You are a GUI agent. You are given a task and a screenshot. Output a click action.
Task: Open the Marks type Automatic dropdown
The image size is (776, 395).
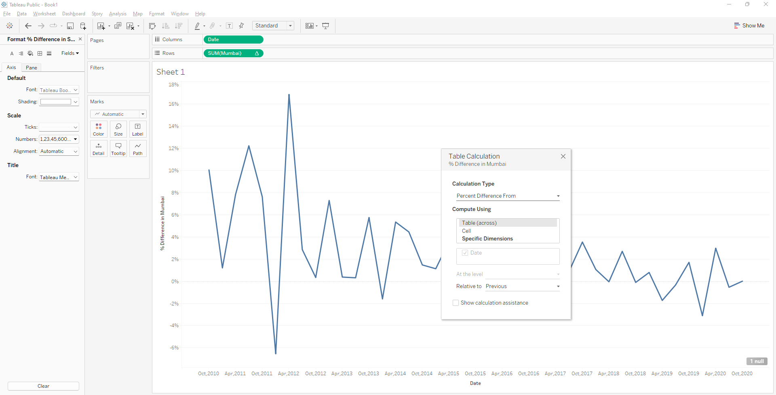click(x=118, y=114)
